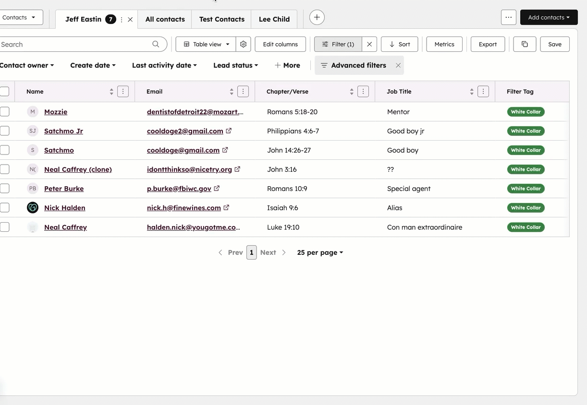Screen dimensions: 587x405
Task: Open Neal Caffrey's contact record link
Action: [x=65, y=227]
